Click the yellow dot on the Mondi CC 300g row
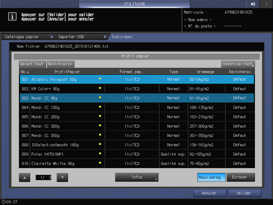The width and height of the screenshot is (273, 205). tap(100, 125)
